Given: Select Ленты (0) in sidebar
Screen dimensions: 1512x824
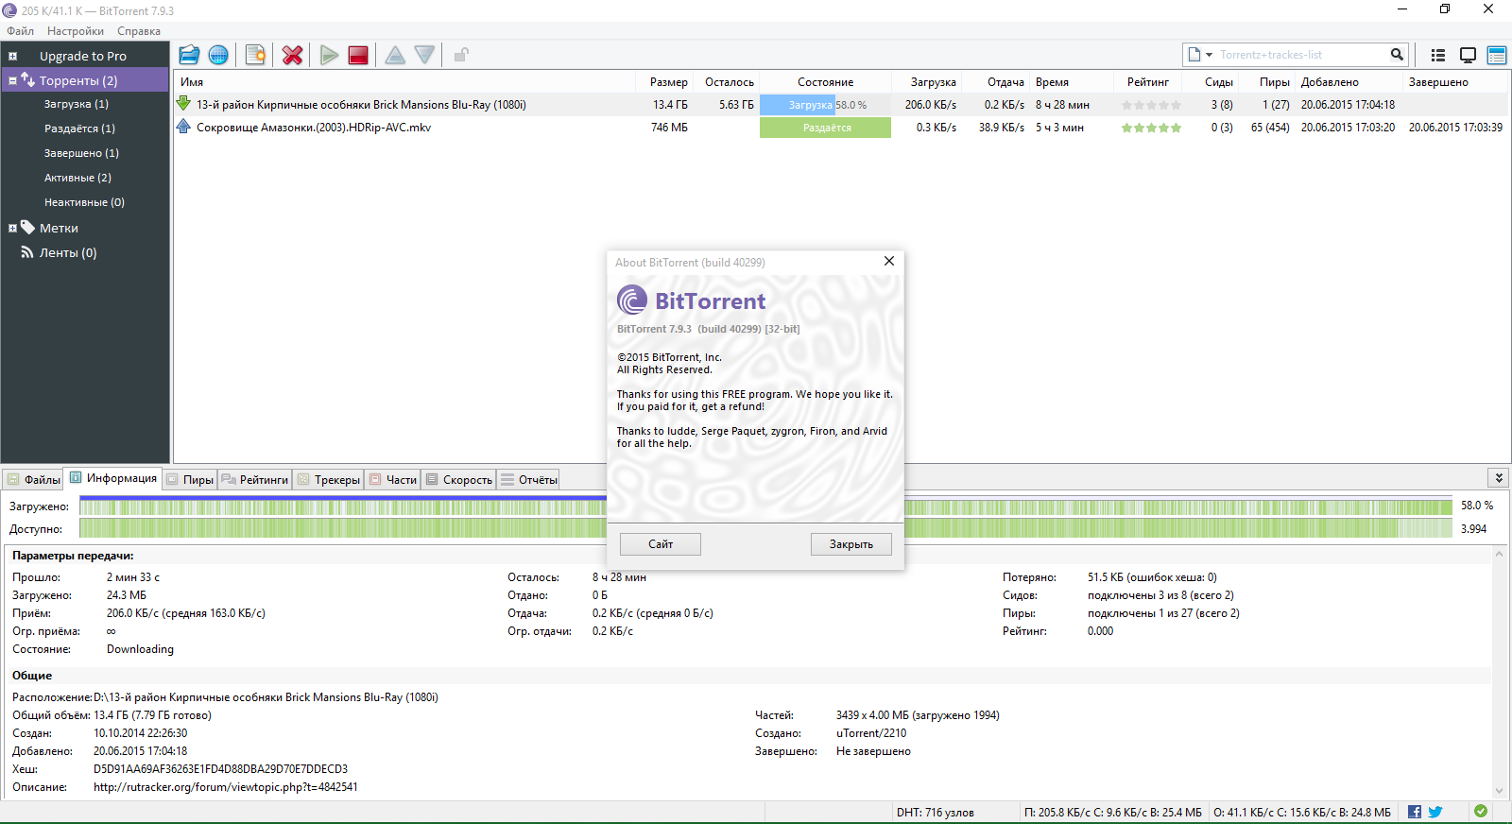Looking at the screenshot, I should (68, 252).
